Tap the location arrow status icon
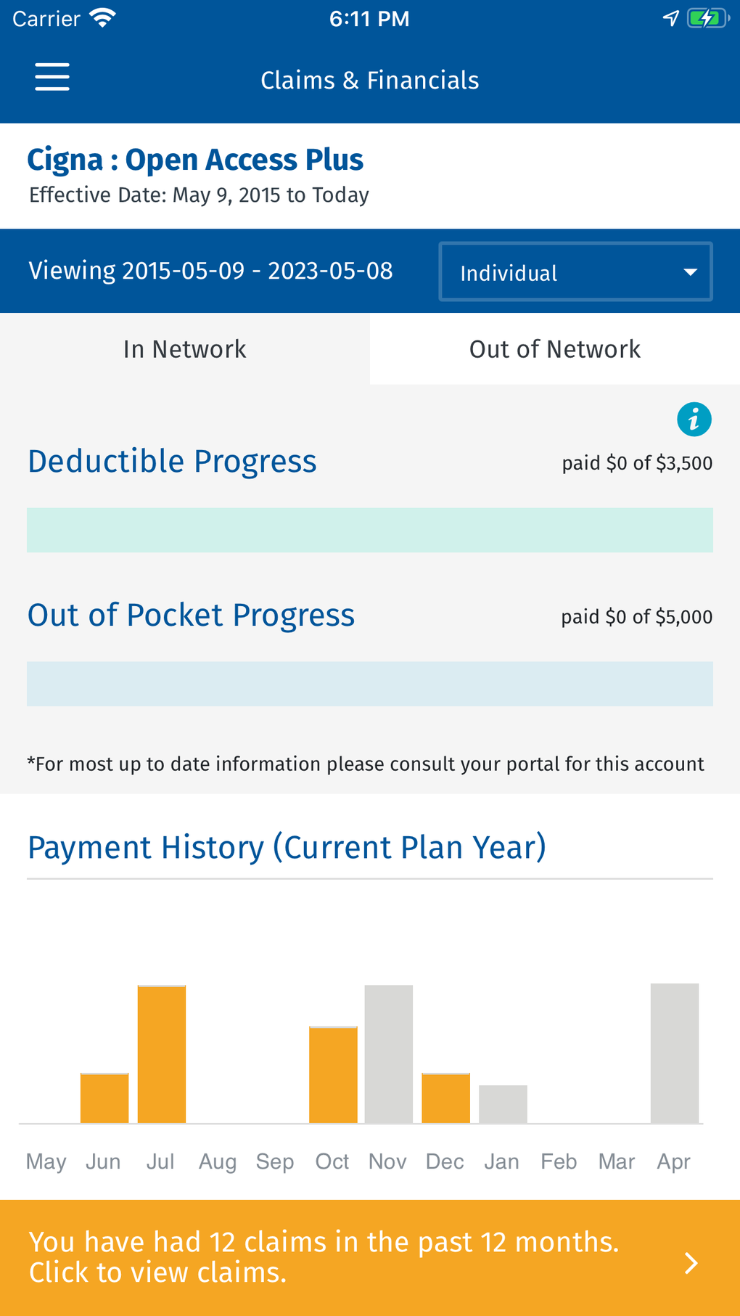Screen dimensions: 740x1316 (x=670, y=18)
